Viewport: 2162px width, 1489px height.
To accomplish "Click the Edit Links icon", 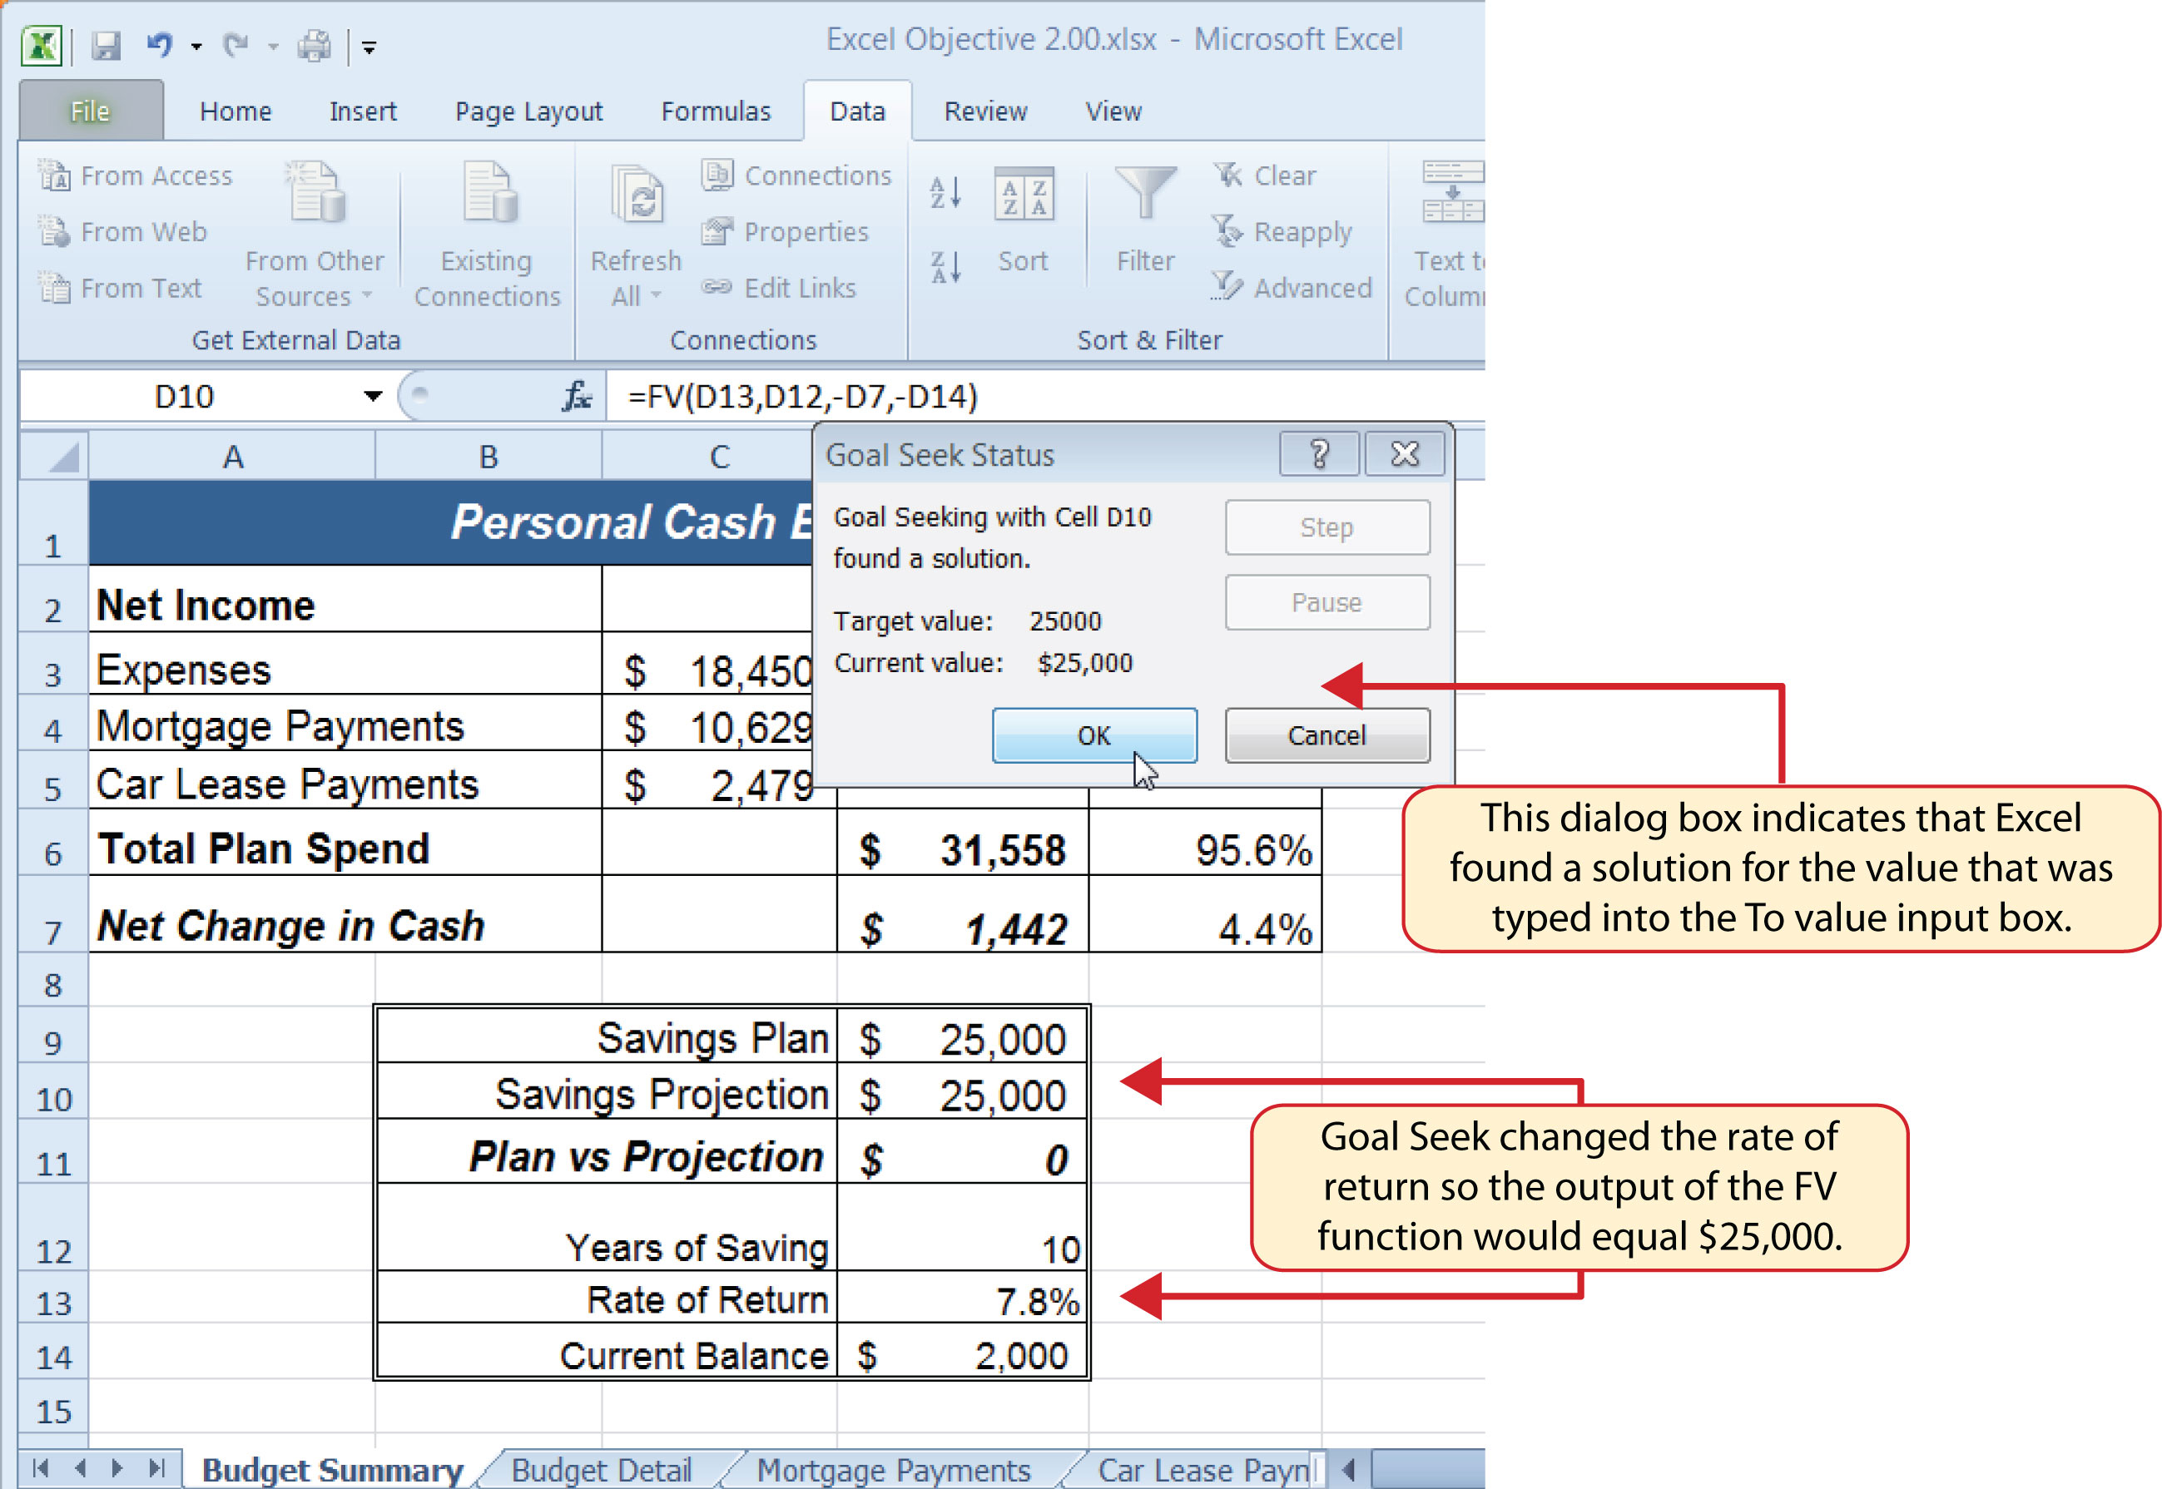I will pyautogui.click(x=717, y=286).
